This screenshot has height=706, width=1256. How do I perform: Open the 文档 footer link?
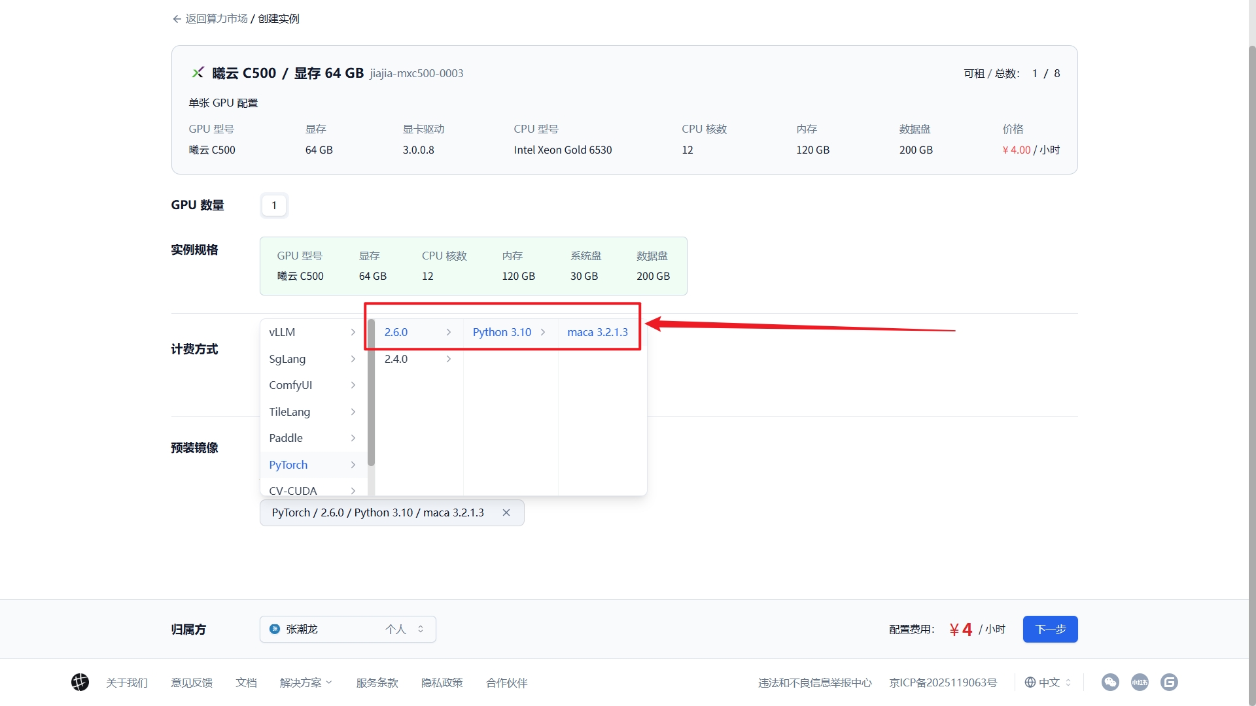(246, 682)
